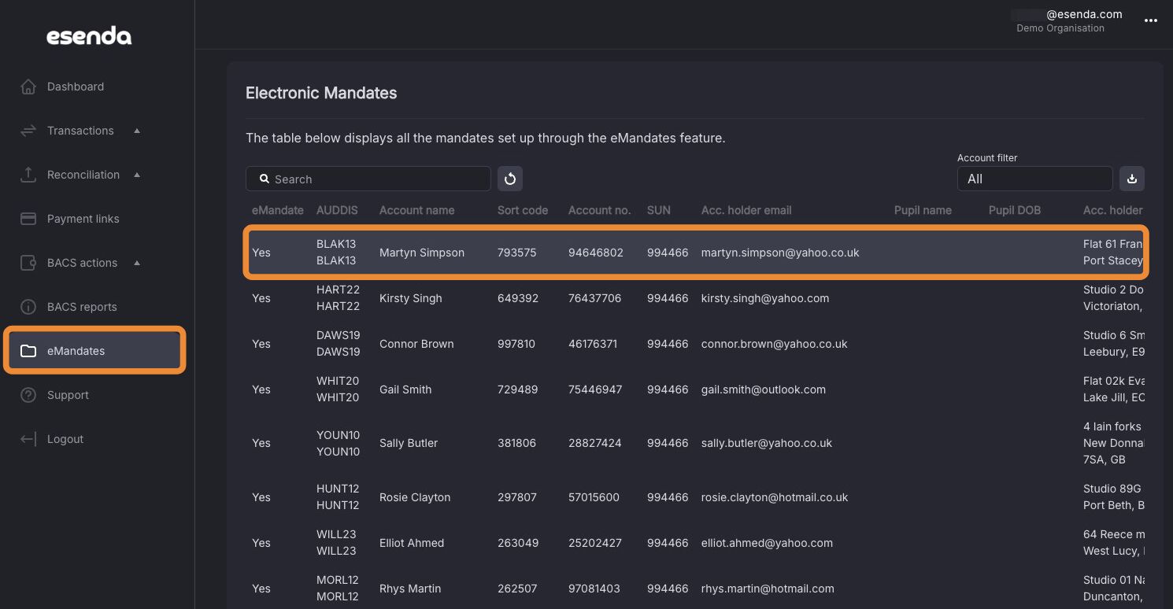Image resolution: width=1173 pixels, height=609 pixels.
Task: Click the Sort code column header
Action: (523, 210)
